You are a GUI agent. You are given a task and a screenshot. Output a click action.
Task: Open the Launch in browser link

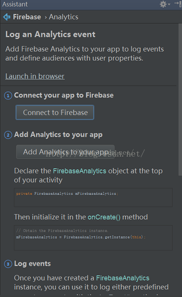coord(35,76)
